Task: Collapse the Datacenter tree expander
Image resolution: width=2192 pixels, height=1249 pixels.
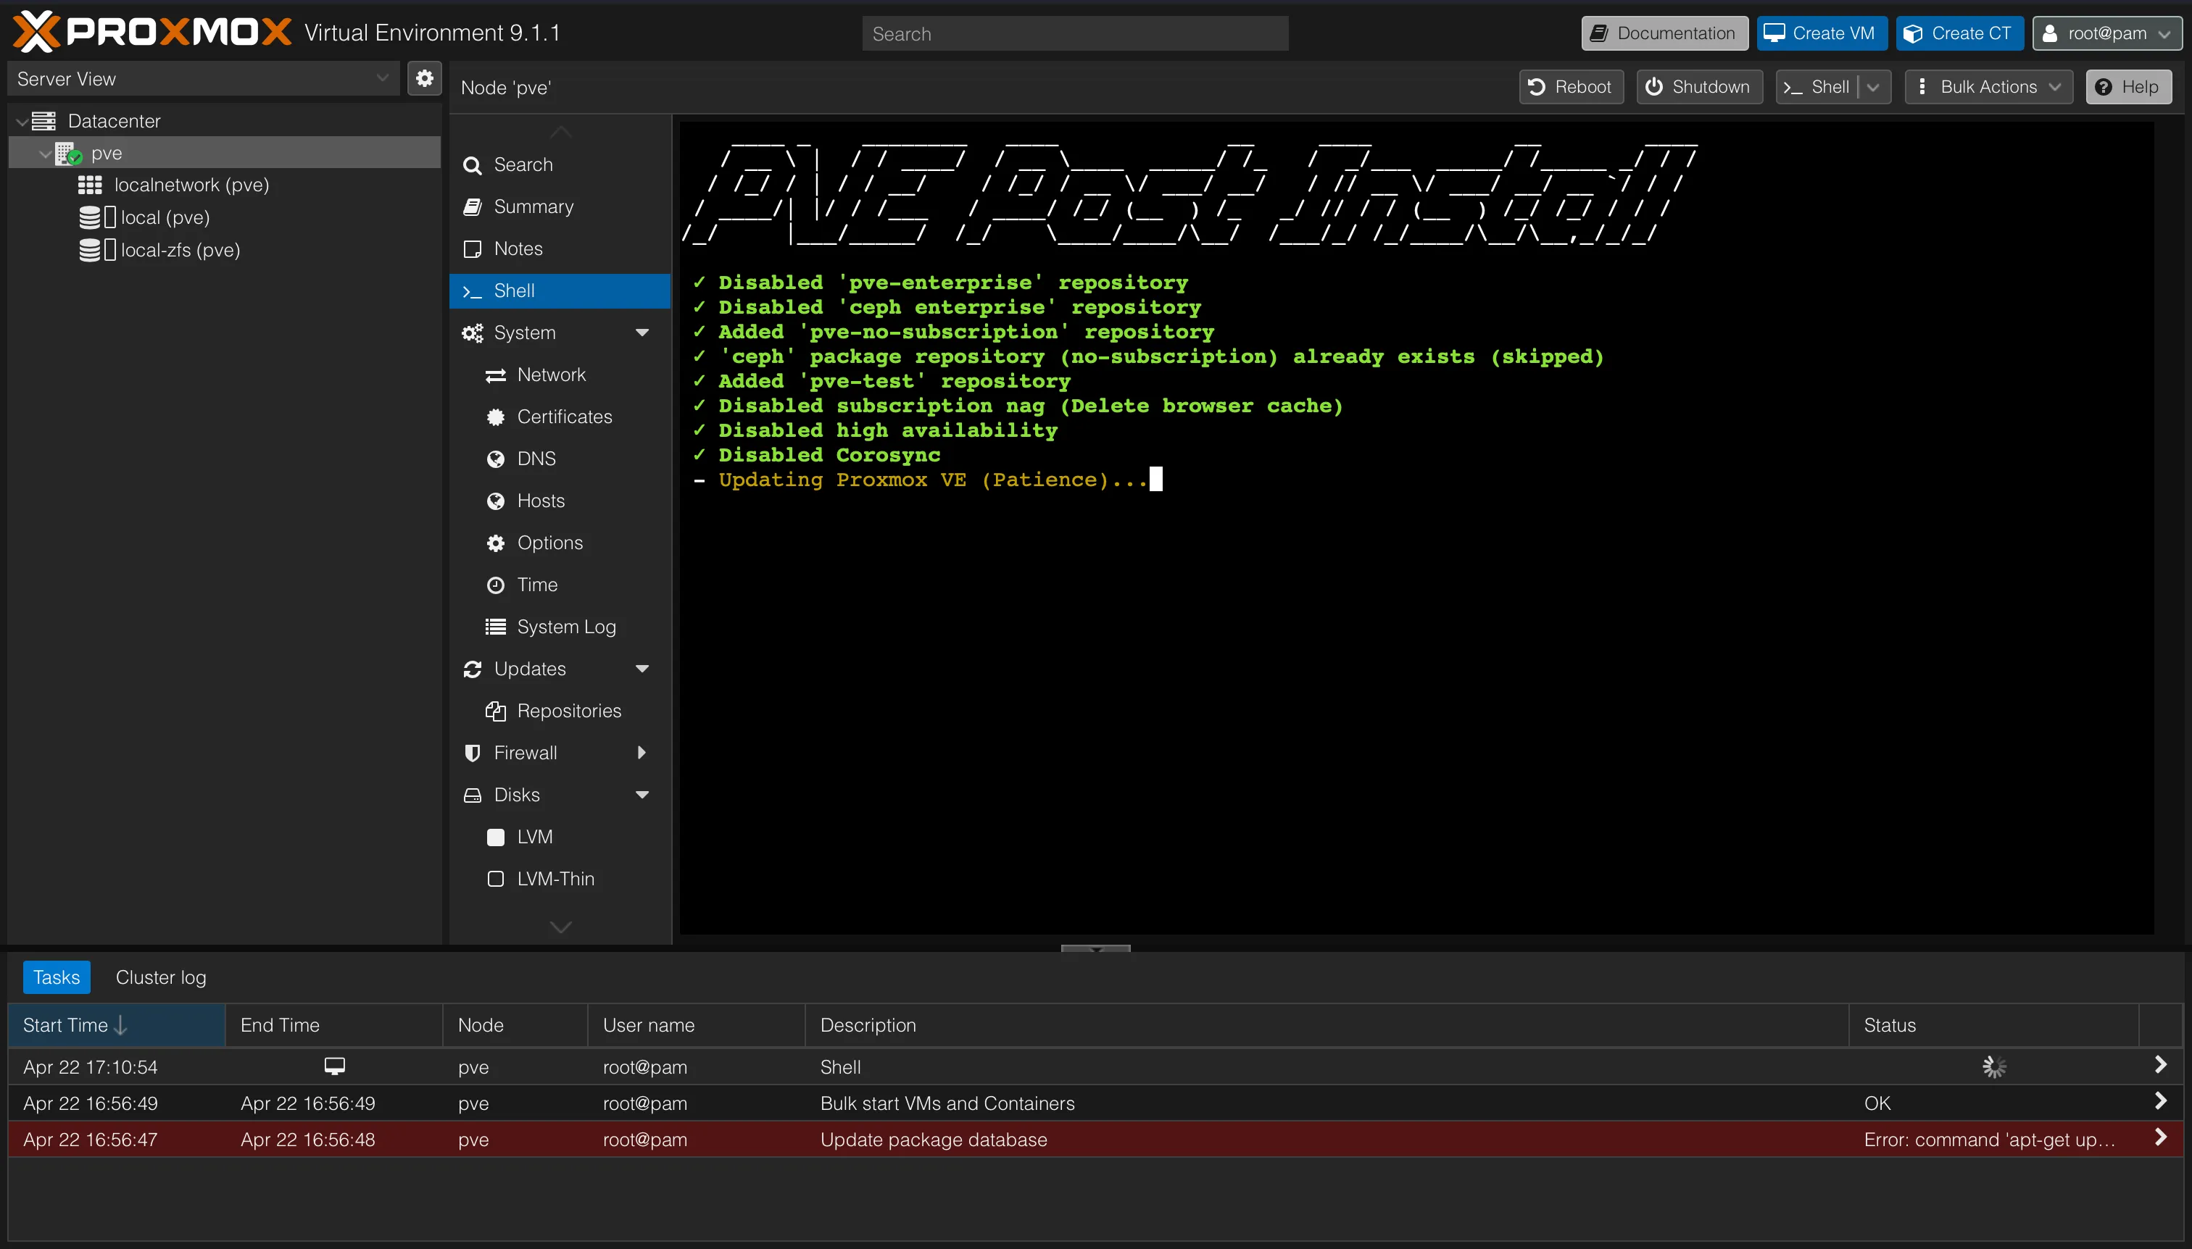Action: [x=22, y=122]
